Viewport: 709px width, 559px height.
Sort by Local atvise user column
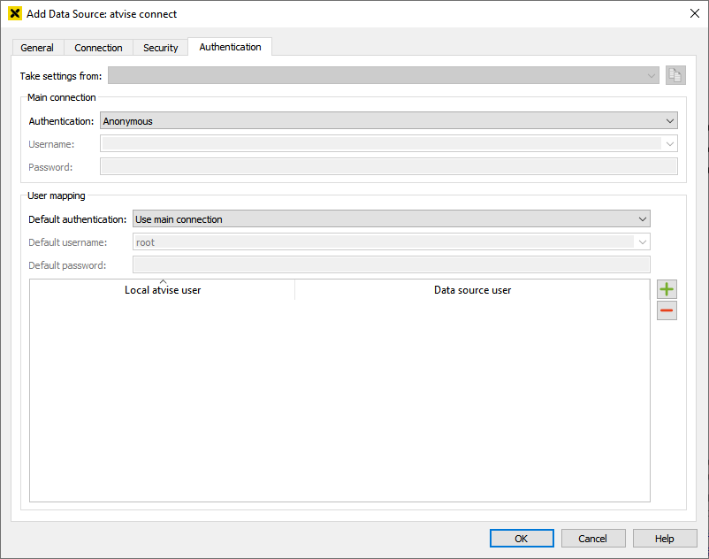click(x=163, y=290)
